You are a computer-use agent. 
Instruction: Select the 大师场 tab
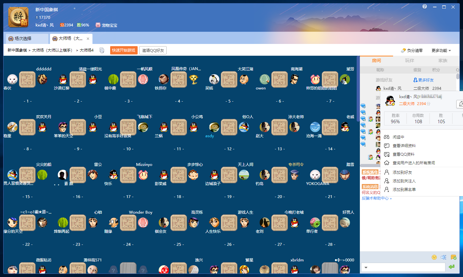71,39
